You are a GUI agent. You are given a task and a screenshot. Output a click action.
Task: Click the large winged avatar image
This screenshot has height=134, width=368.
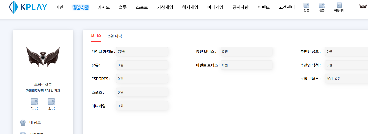click(43, 57)
